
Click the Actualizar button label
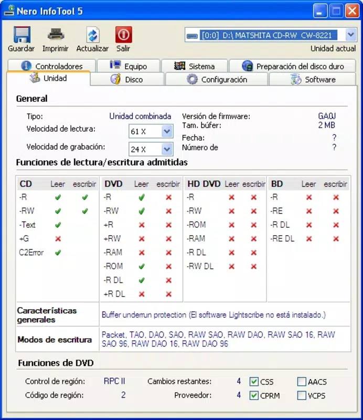(x=92, y=48)
